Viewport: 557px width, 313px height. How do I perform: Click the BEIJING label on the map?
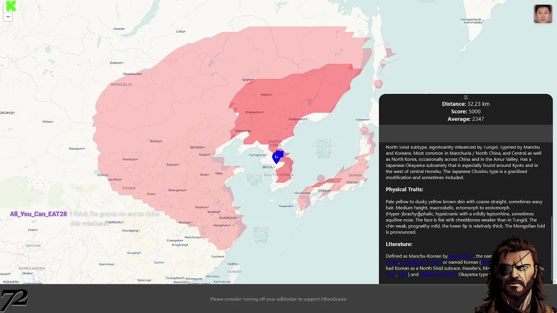point(197,147)
